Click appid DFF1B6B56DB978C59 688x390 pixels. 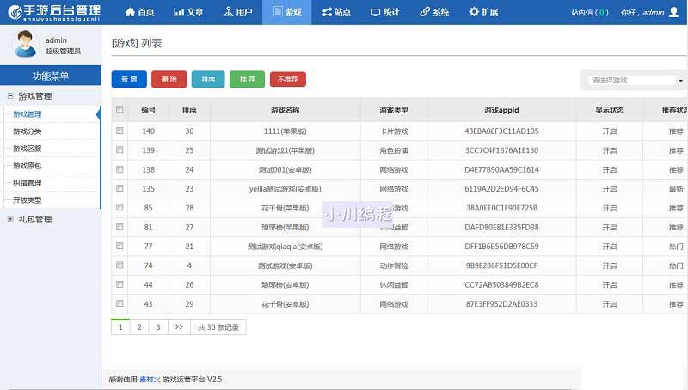[501, 247]
